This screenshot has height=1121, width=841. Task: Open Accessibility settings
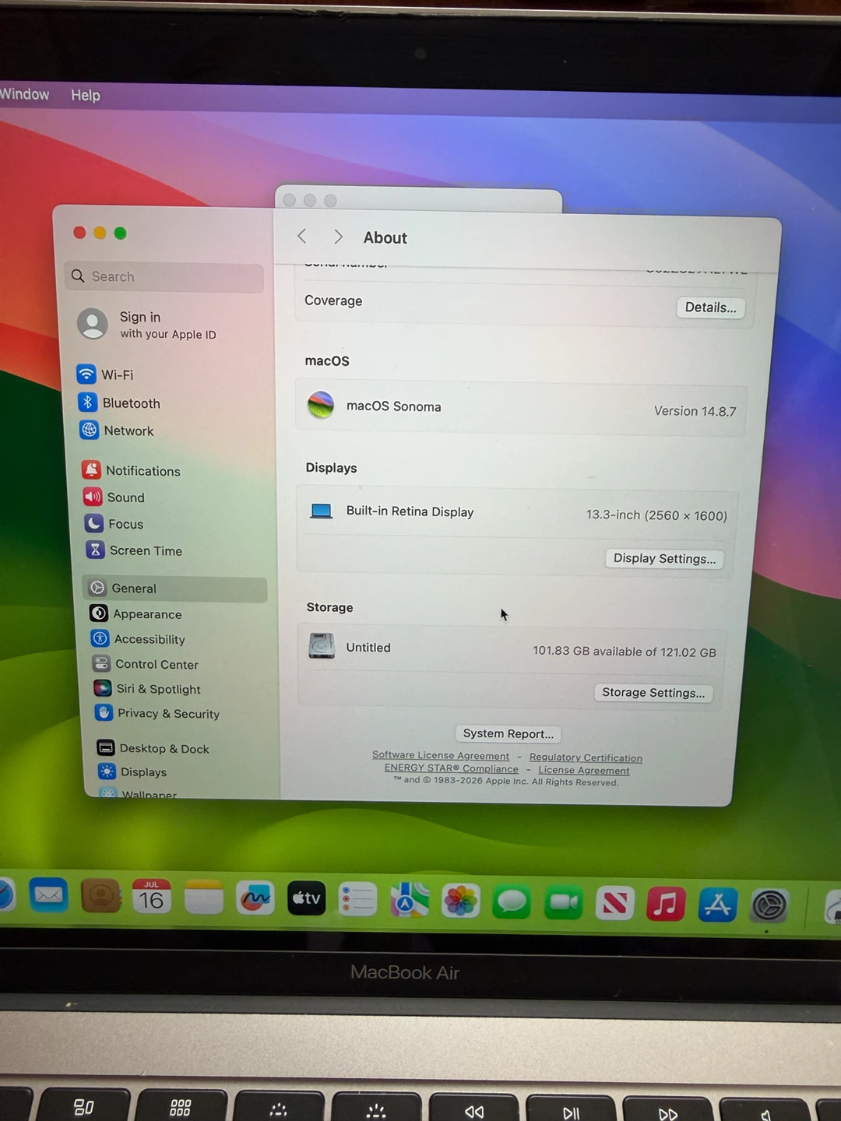139,639
